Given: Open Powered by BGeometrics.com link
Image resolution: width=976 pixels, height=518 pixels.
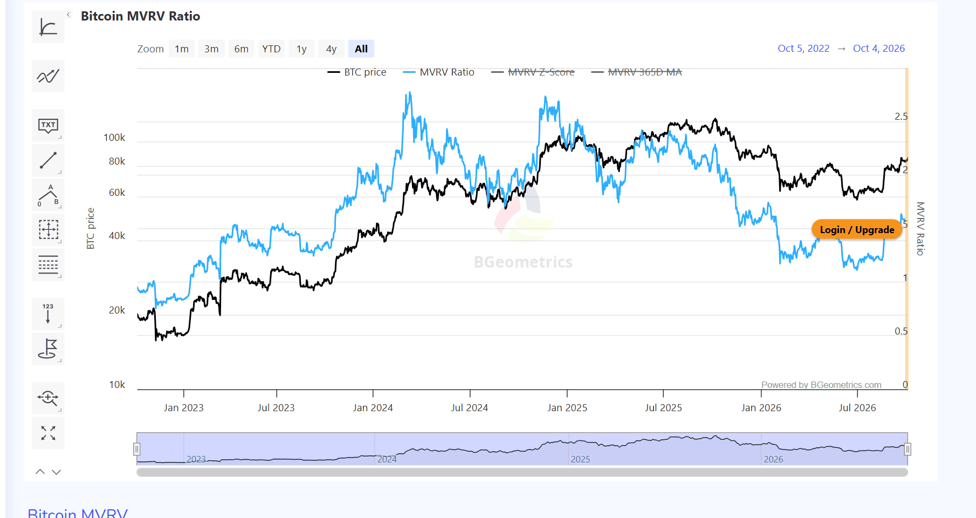Looking at the screenshot, I should pyautogui.click(x=821, y=385).
